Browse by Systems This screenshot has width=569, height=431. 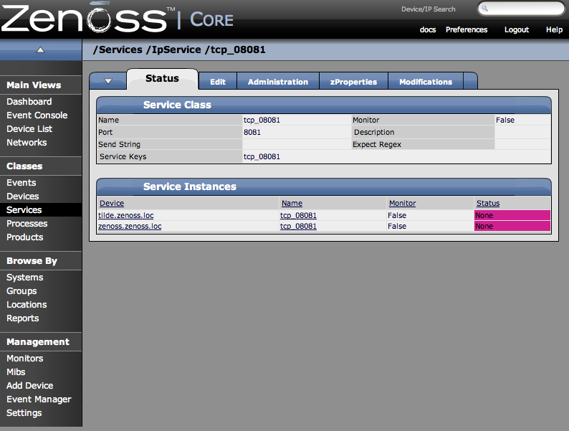point(24,278)
